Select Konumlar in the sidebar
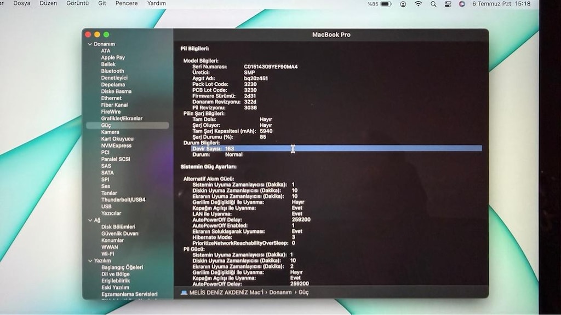 click(112, 241)
